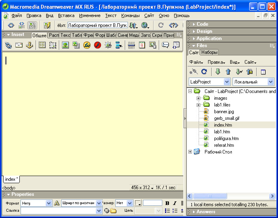Open Tag Chooser icon
Image resolution: width=278 pixels, height=218 pixels.
click(x=176, y=45)
